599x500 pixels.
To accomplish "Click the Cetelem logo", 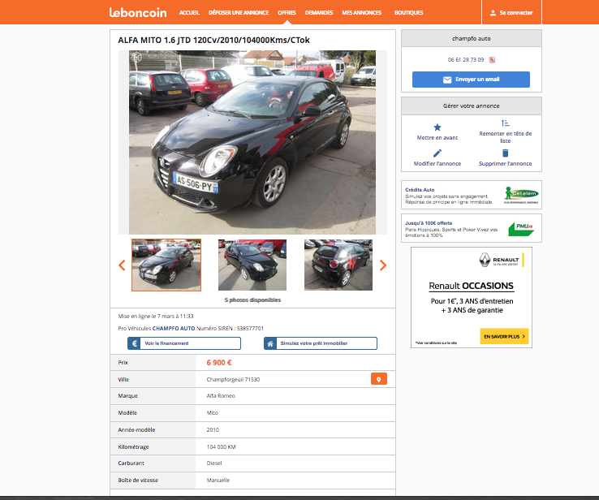I will (x=521, y=195).
